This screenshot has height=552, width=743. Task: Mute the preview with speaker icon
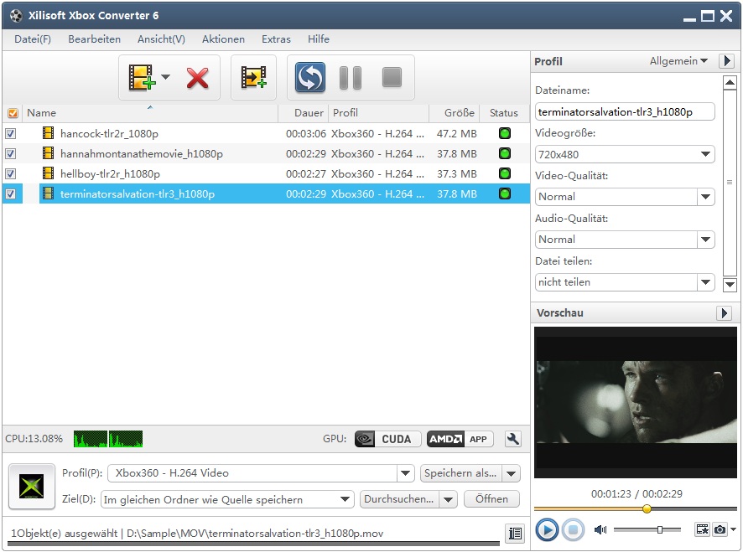coord(600,529)
